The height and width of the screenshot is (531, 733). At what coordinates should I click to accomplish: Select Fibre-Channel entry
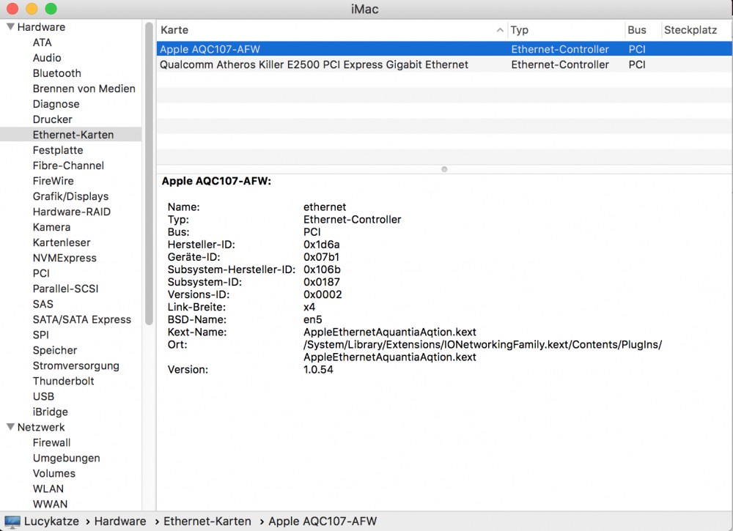[x=68, y=166]
